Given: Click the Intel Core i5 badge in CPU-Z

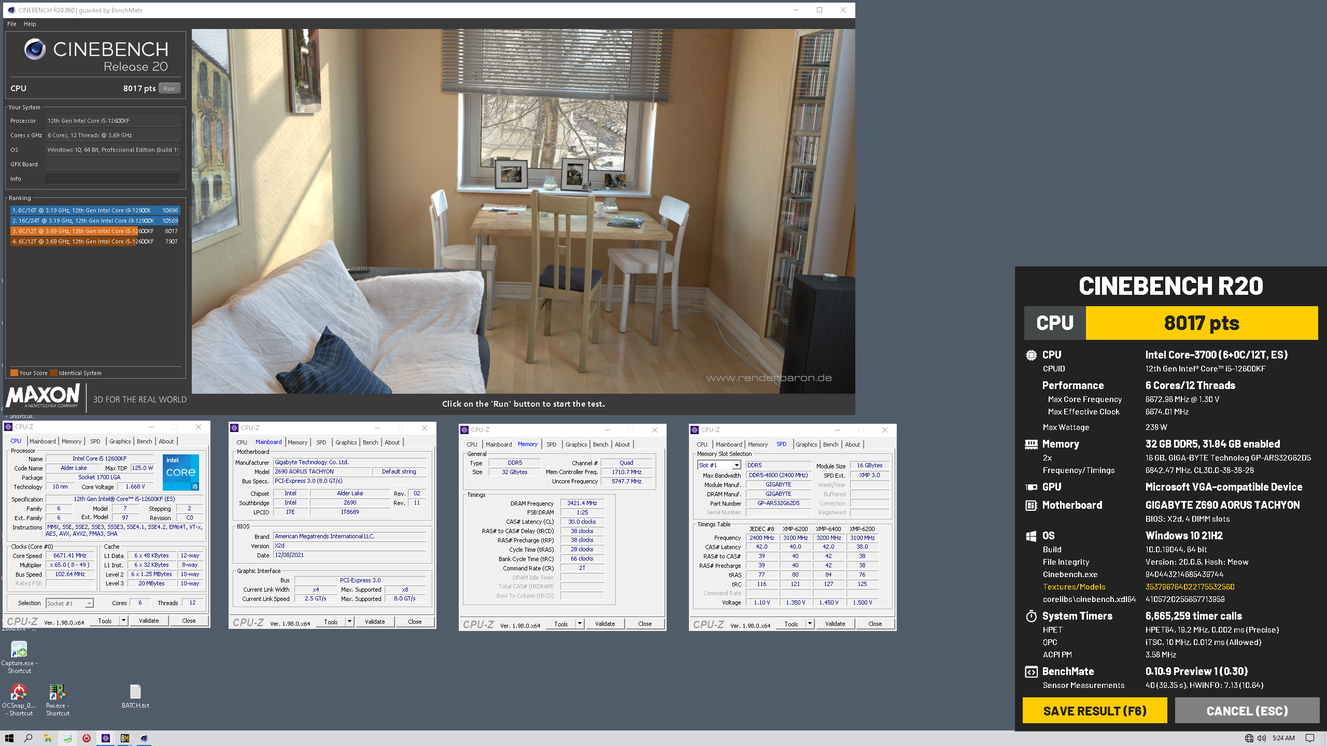Looking at the screenshot, I should pyautogui.click(x=181, y=472).
